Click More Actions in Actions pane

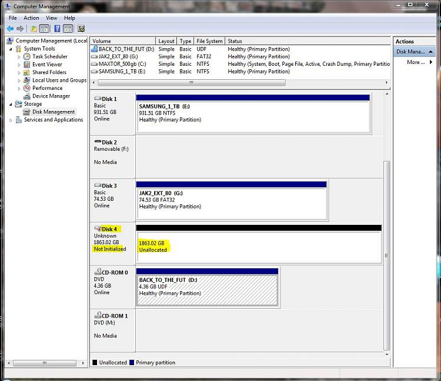[x=416, y=62]
